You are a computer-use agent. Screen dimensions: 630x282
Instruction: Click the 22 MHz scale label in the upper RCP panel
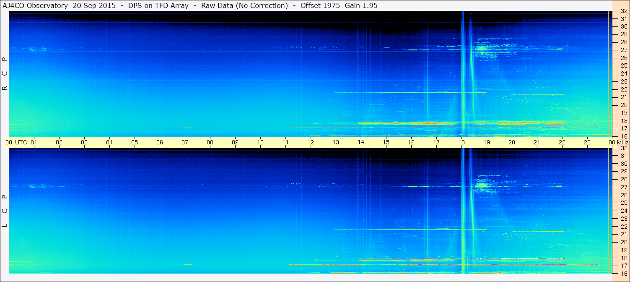pos(623,89)
